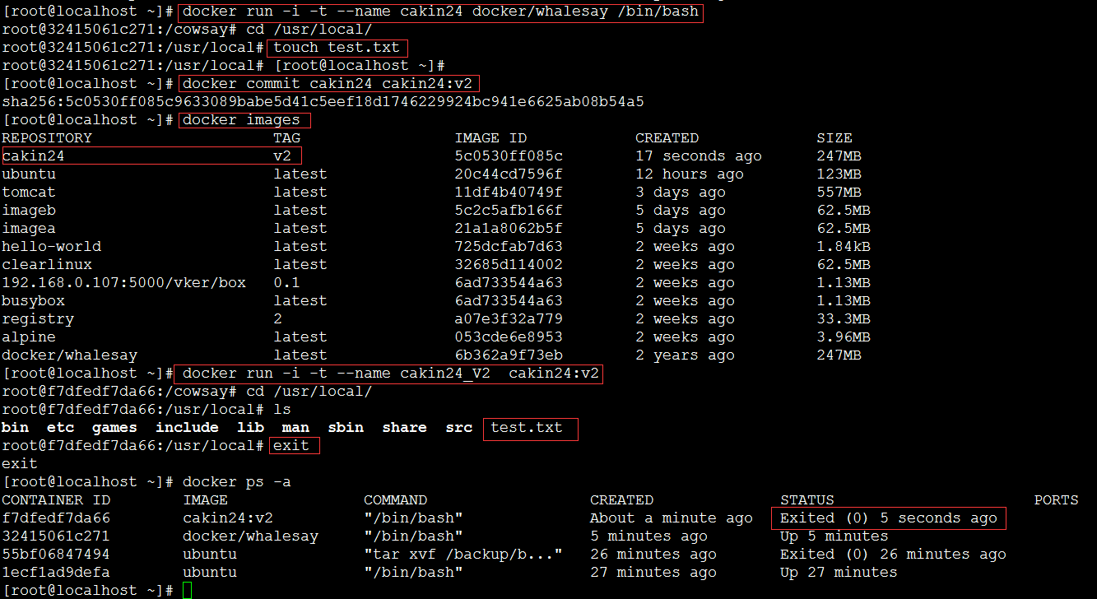Click the IMAGE ID column header
The height and width of the screenshot is (599, 1097).
click(x=490, y=138)
